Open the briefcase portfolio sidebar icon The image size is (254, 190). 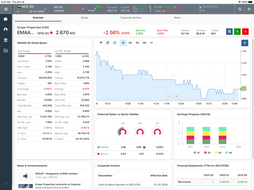click(6, 19)
